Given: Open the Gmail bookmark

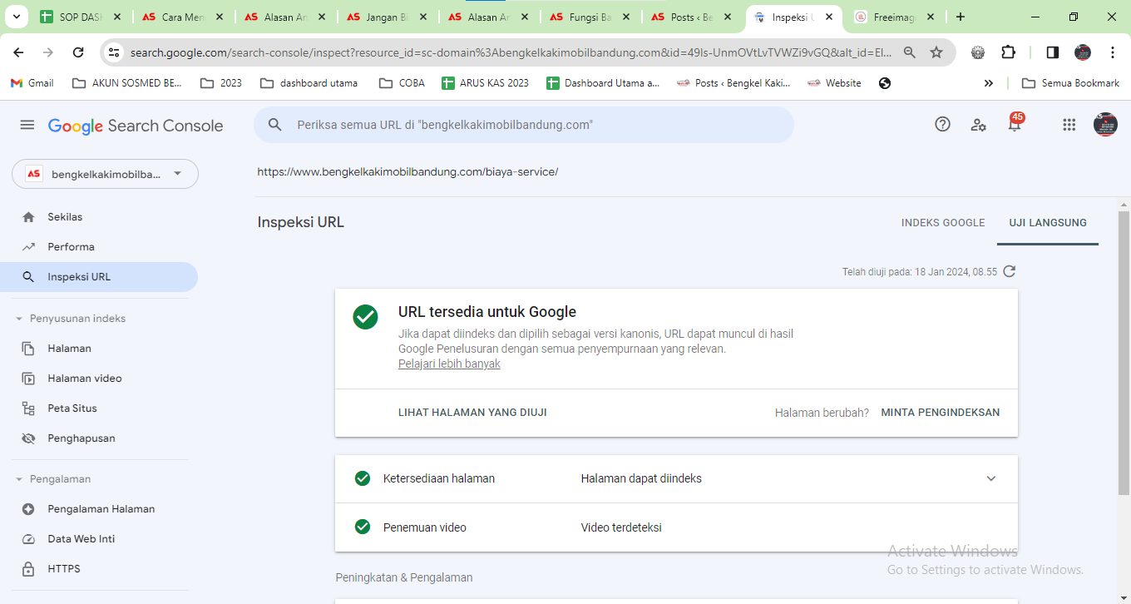Looking at the screenshot, I should [x=32, y=83].
